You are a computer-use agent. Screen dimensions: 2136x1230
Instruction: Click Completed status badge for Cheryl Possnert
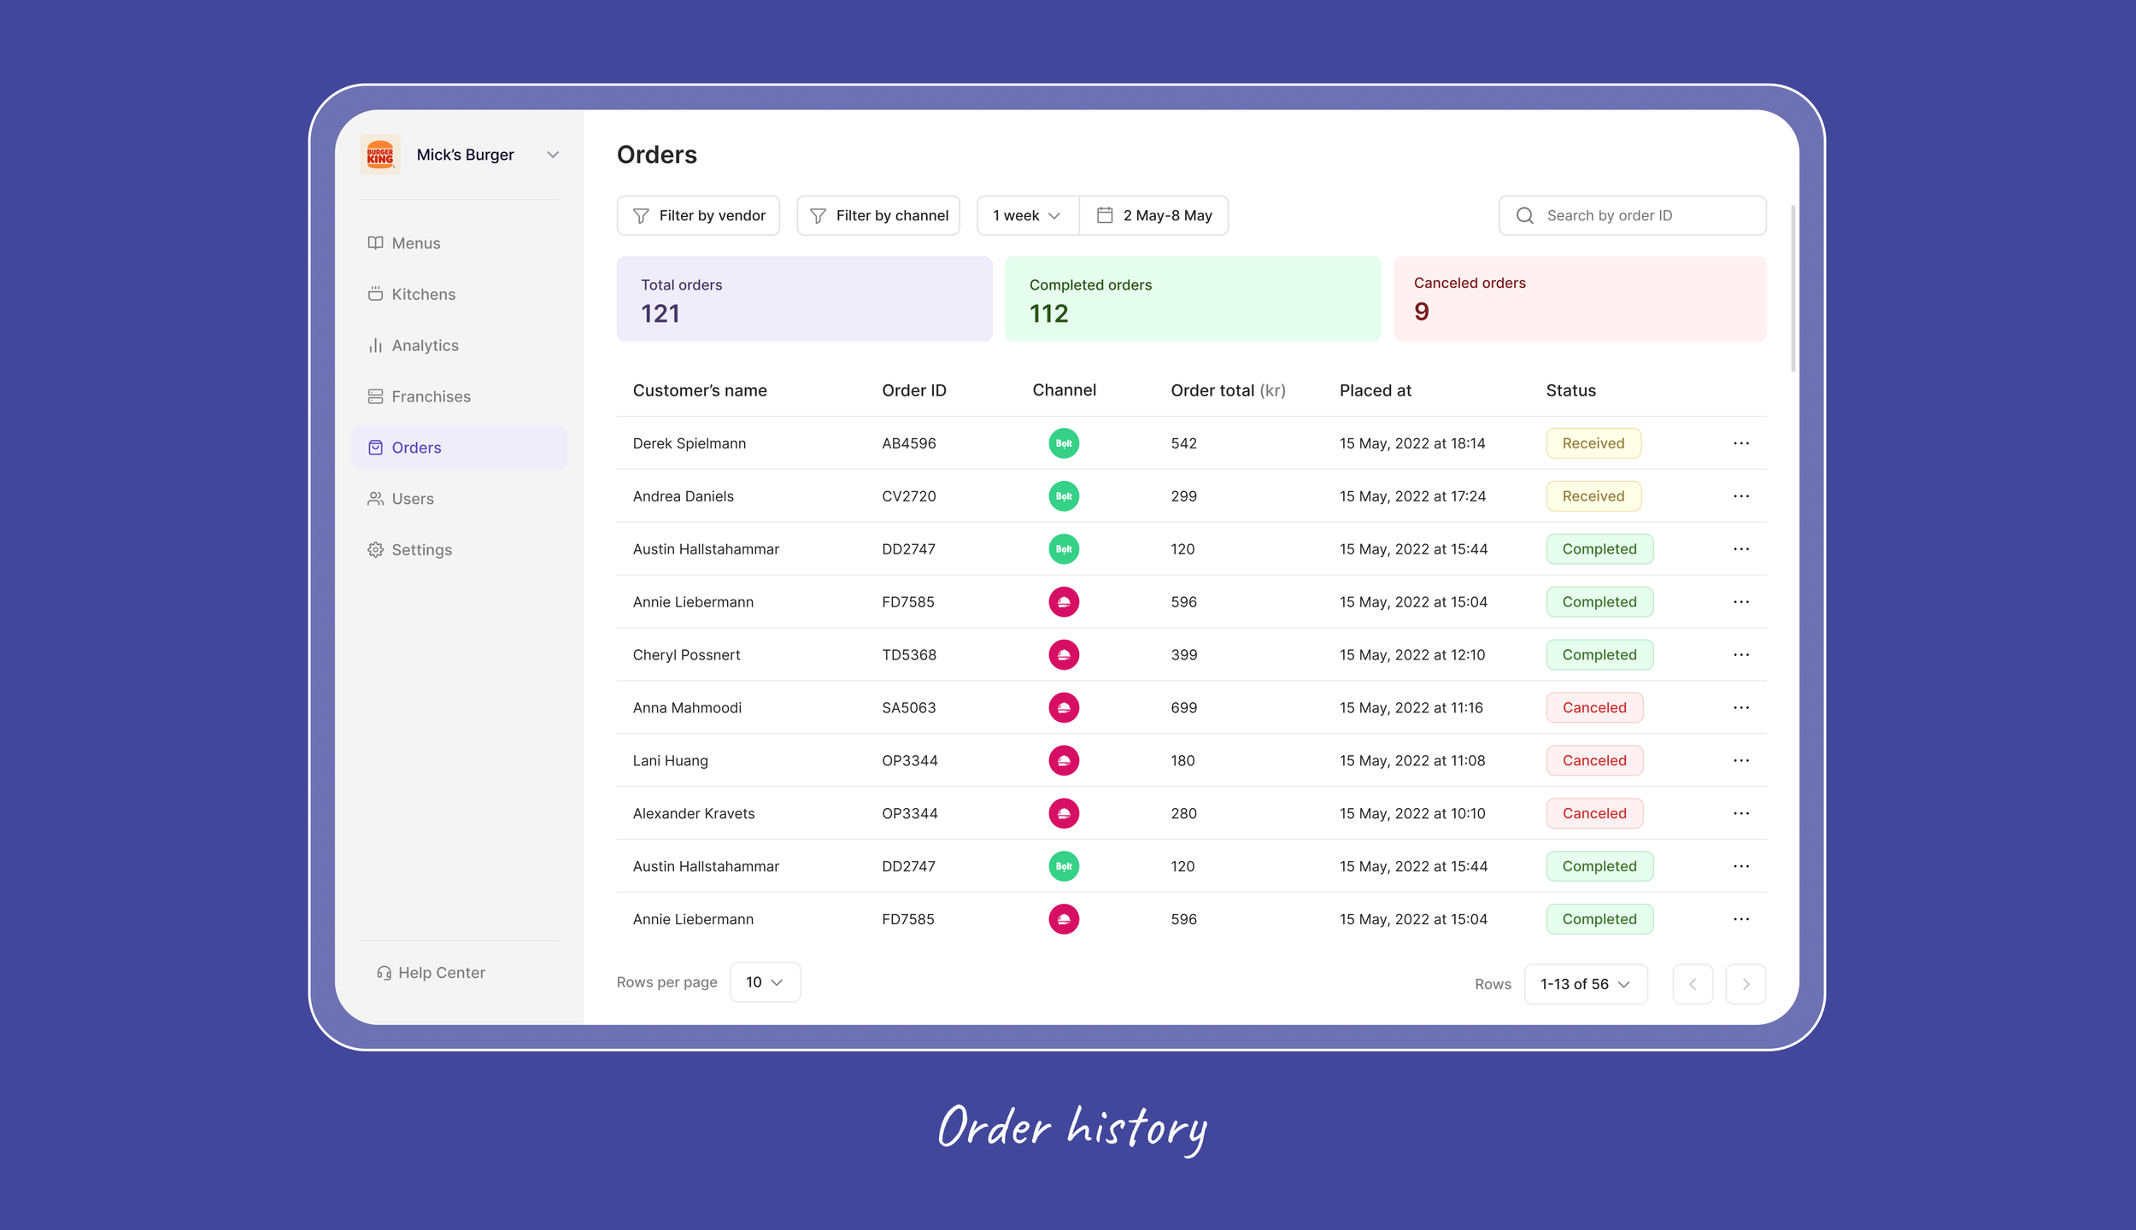[x=1599, y=655]
